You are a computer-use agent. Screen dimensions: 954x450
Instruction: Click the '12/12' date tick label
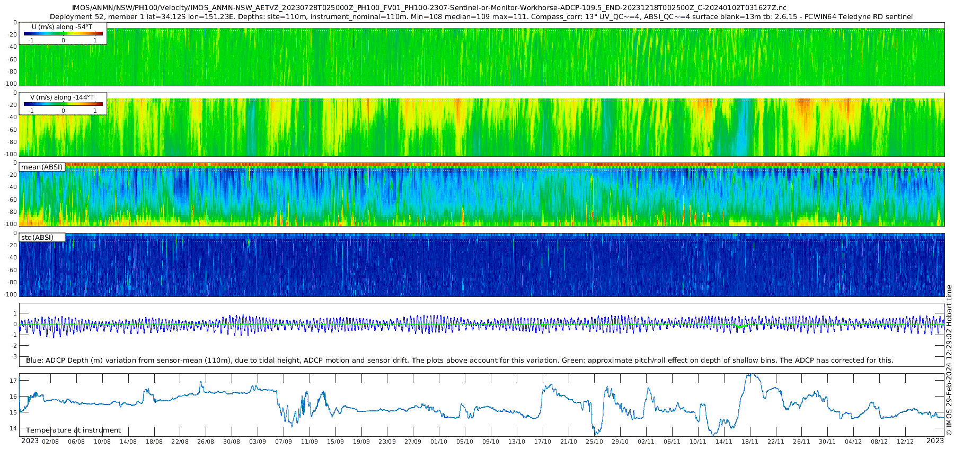coord(905,442)
